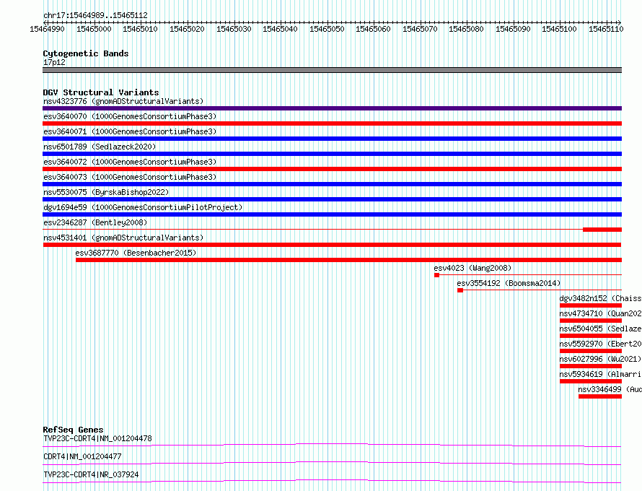642x491 pixels.
Task: Click small red start block of esv3554192
Action: (460, 290)
